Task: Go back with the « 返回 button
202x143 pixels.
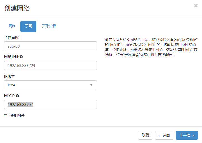Action: (x=164, y=135)
